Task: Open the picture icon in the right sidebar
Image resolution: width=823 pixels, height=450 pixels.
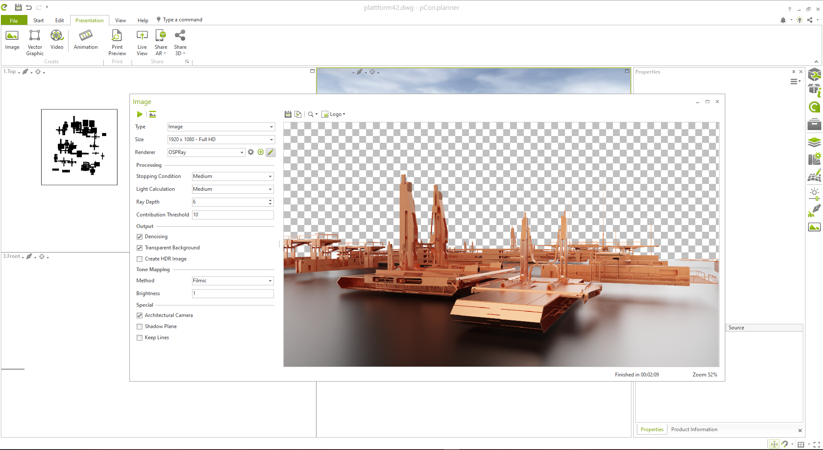Action: [814, 227]
